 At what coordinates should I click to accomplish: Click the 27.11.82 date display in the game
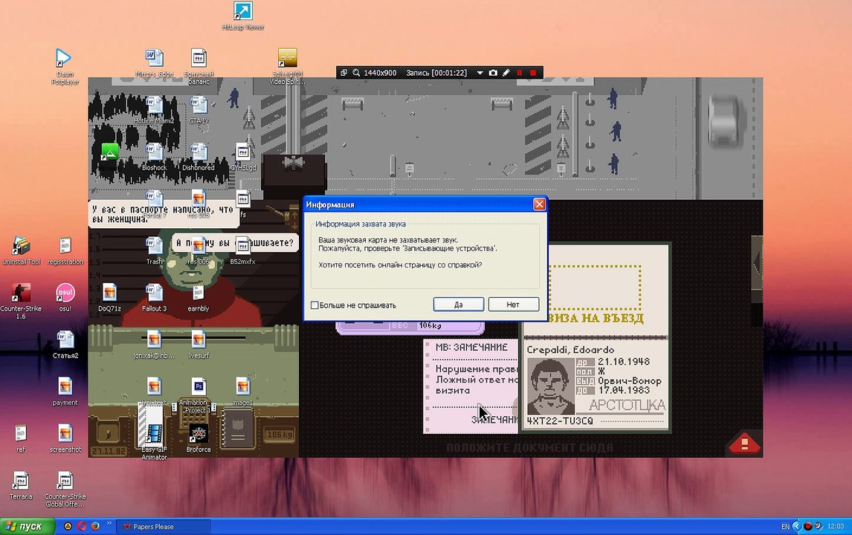(x=109, y=451)
